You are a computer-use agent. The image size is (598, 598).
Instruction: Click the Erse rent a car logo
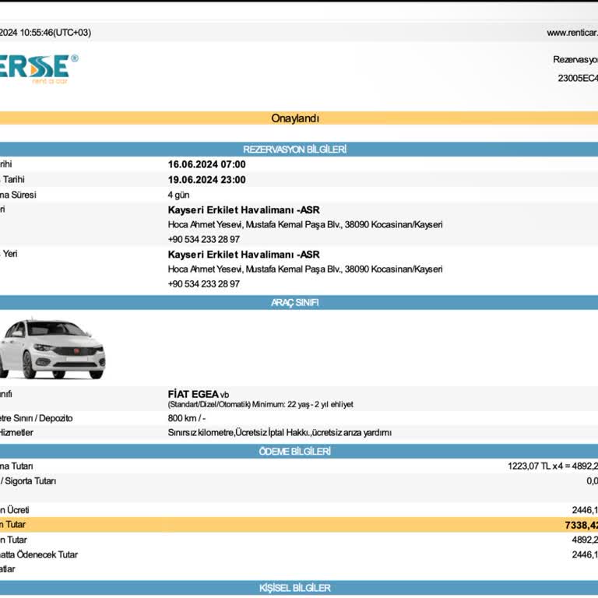point(38,69)
